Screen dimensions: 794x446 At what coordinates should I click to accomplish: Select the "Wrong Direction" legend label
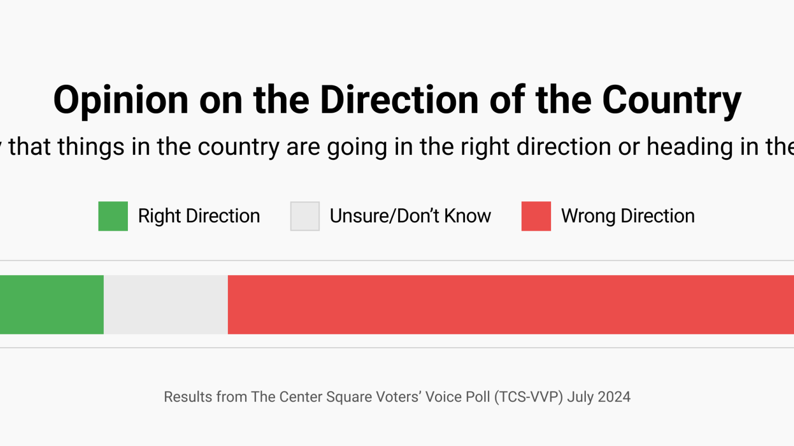click(628, 216)
